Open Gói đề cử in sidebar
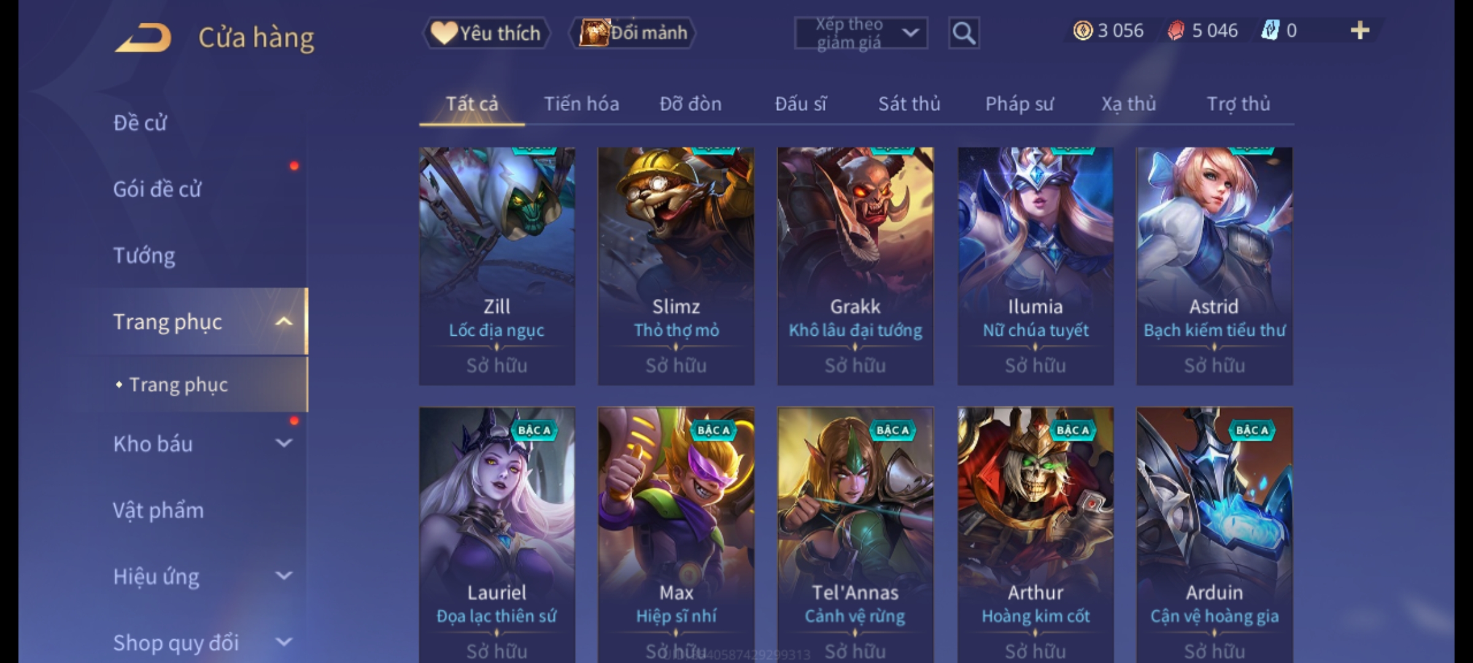 pyautogui.click(x=157, y=188)
